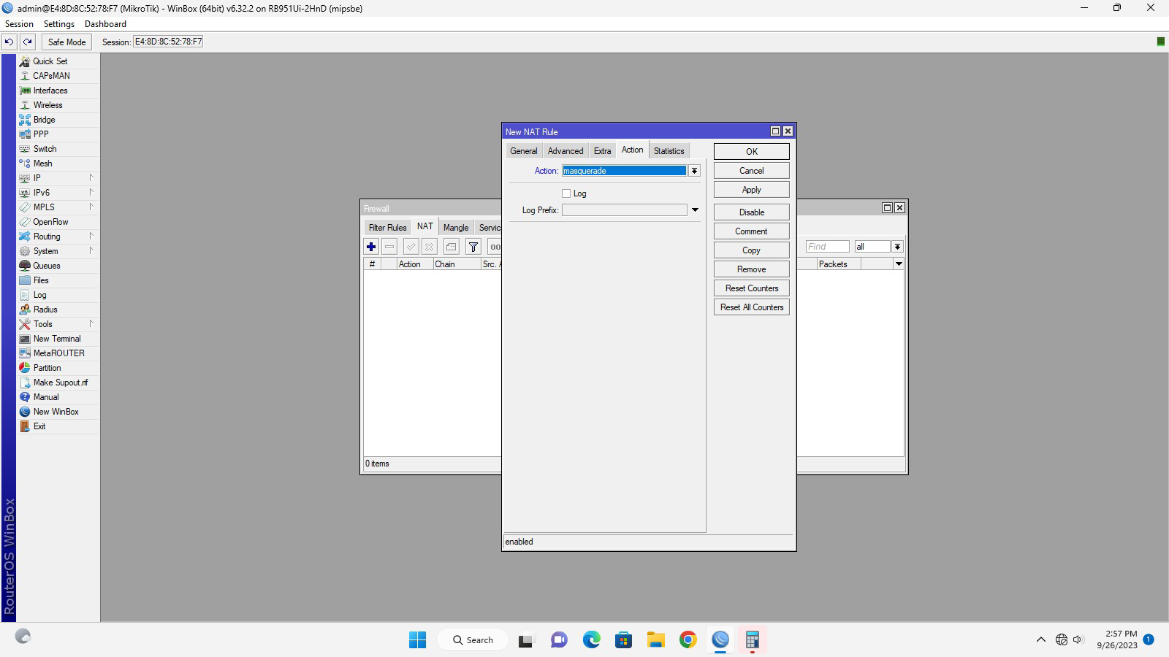Image resolution: width=1169 pixels, height=657 pixels.
Task: Open Mangle tab in Firewall
Action: pos(456,228)
